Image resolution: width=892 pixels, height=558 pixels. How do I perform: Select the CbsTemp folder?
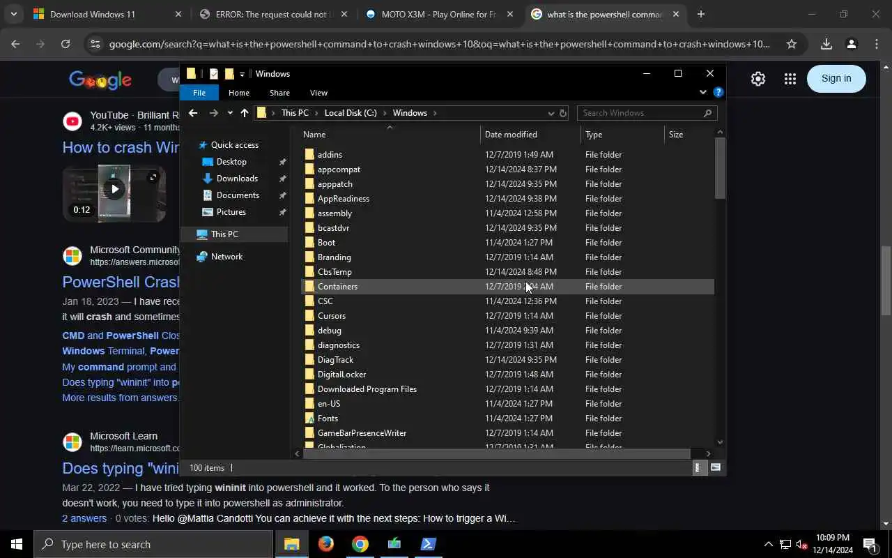pyautogui.click(x=507, y=272)
